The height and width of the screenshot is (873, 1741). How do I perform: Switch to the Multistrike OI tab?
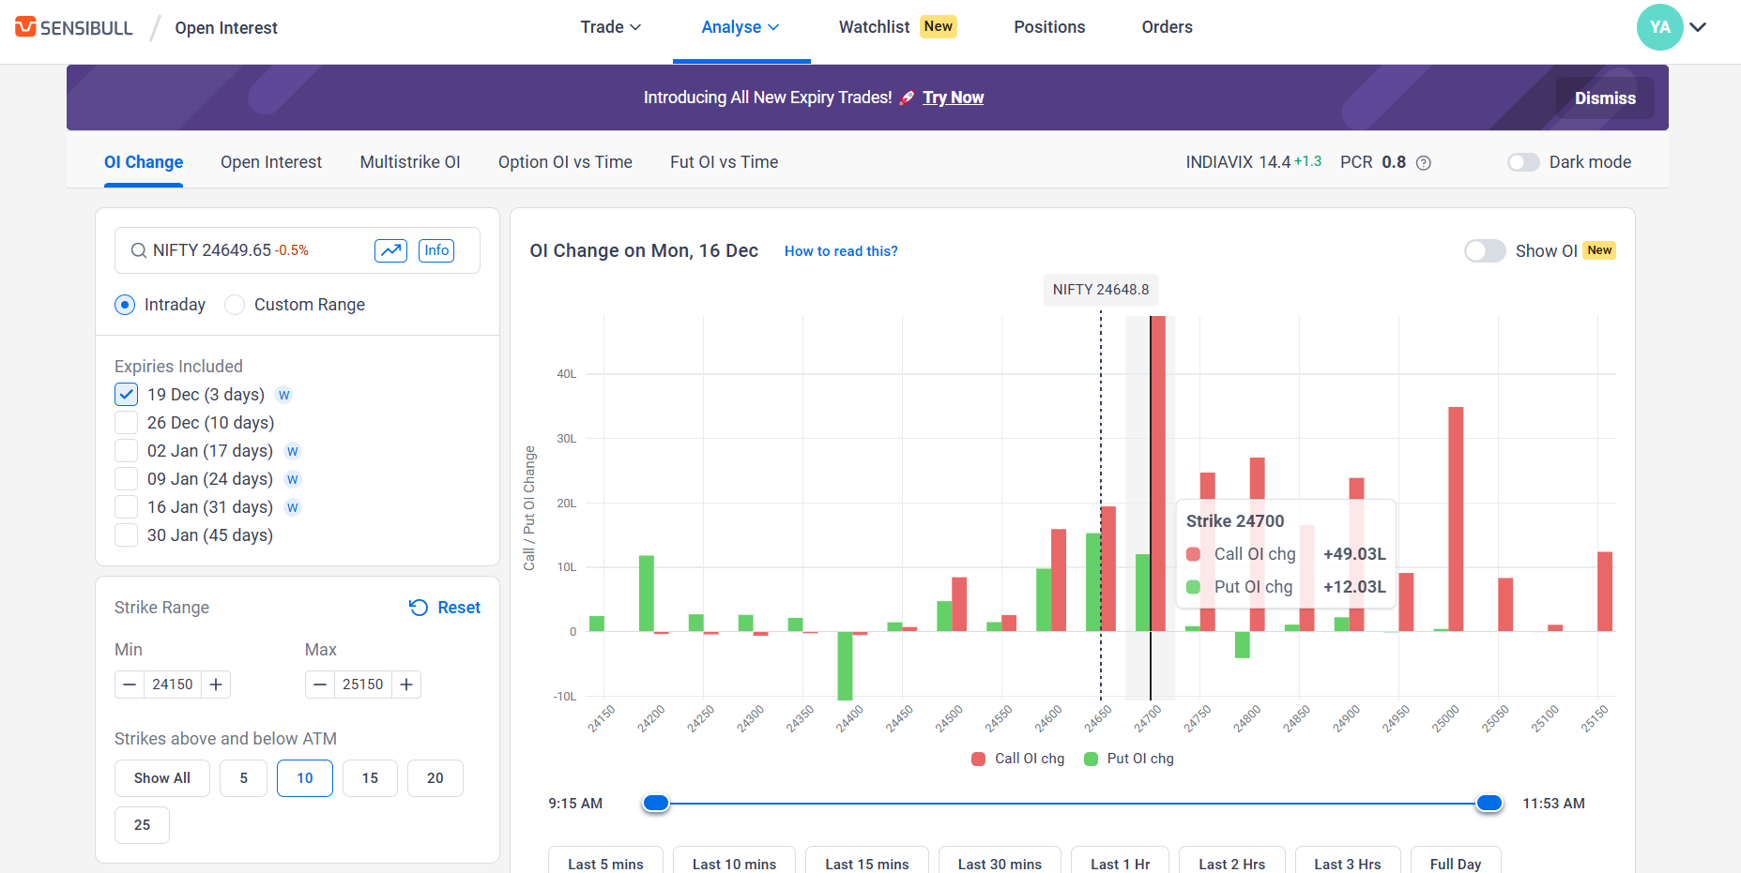click(x=410, y=162)
